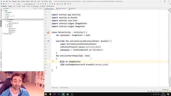The width and height of the screenshot is (171, 96).
Task: Switch to styles.xml editor tab
Action: [72, 8]
